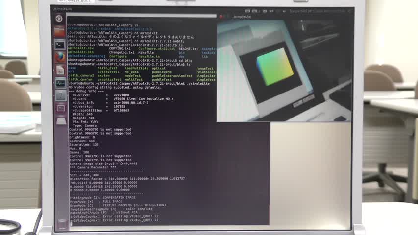This screenshot has height=235, width=418.
Task: Click 'Configure.win32.bat' in terminal listing
Action: pos(156,49)
